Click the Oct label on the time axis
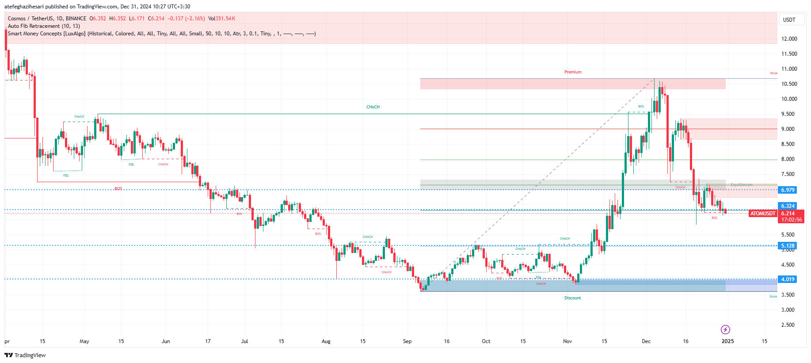The height and width of the screenshot is (363, 811). [486, 341]
